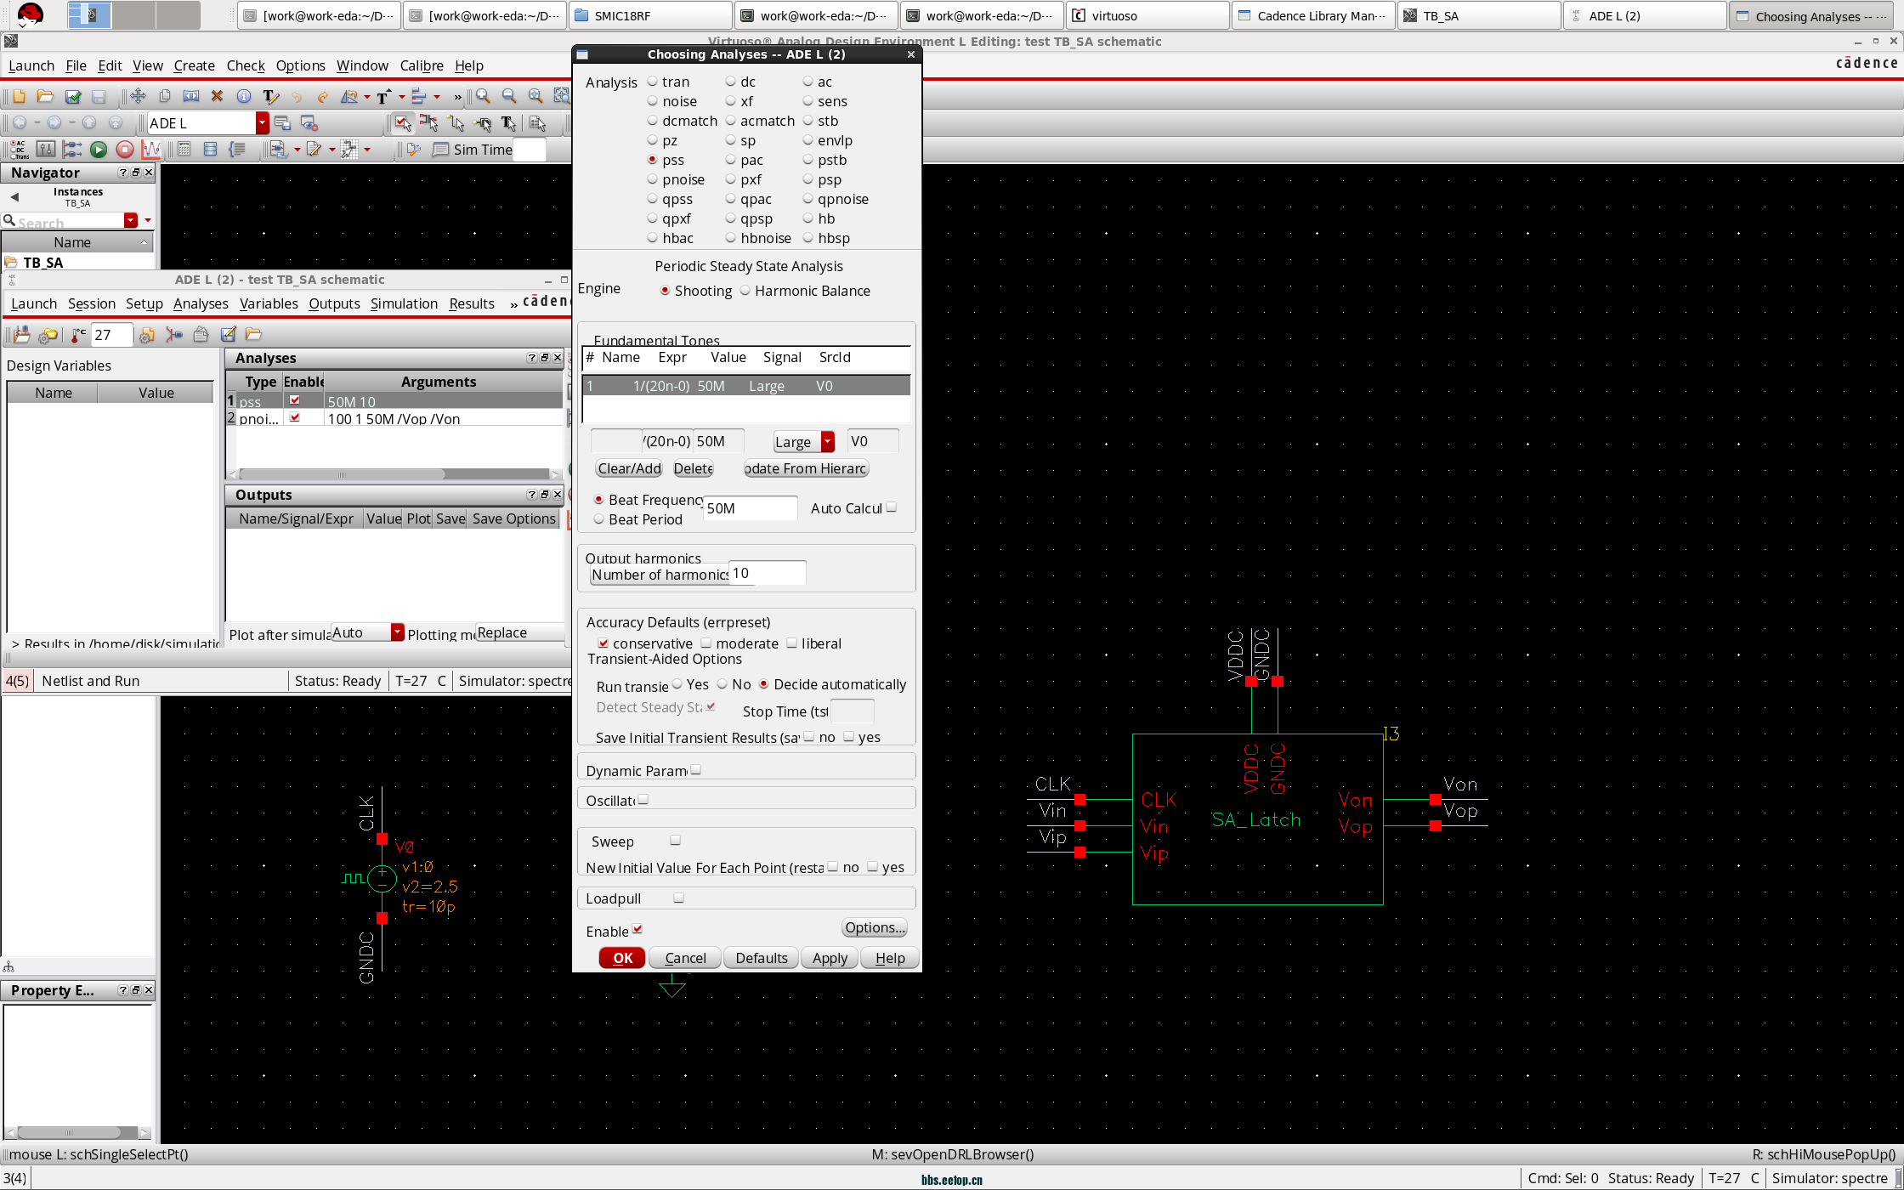The width and height of the screenshot is (1904, 1190).
Task: Click the Simulator options sliders icon
Action: click(x=46, y=150)
